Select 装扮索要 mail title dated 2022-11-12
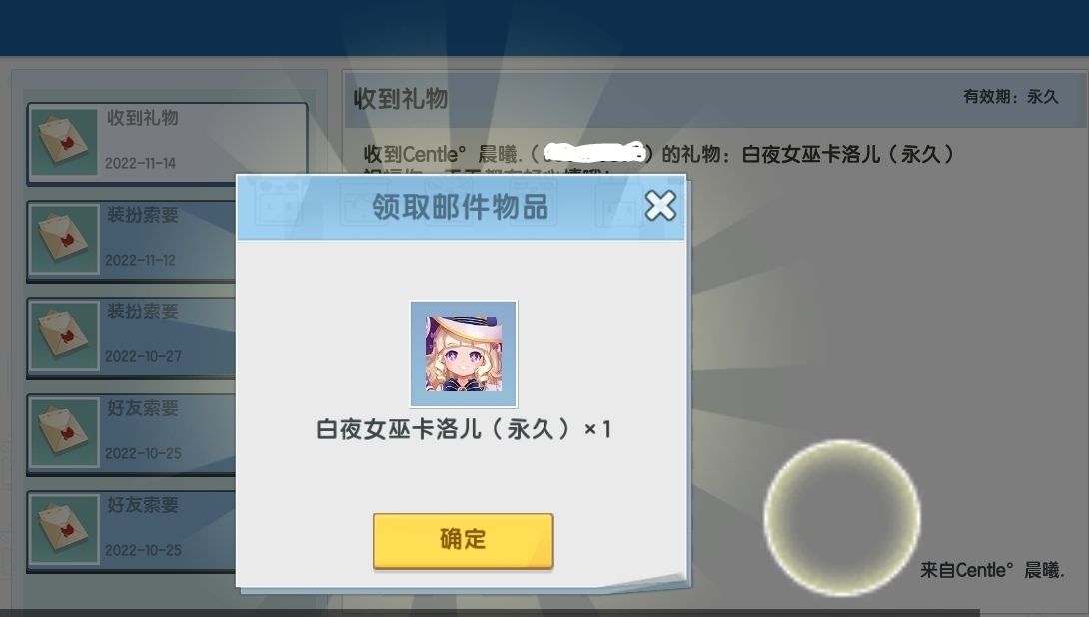 [x=143, y=215]
